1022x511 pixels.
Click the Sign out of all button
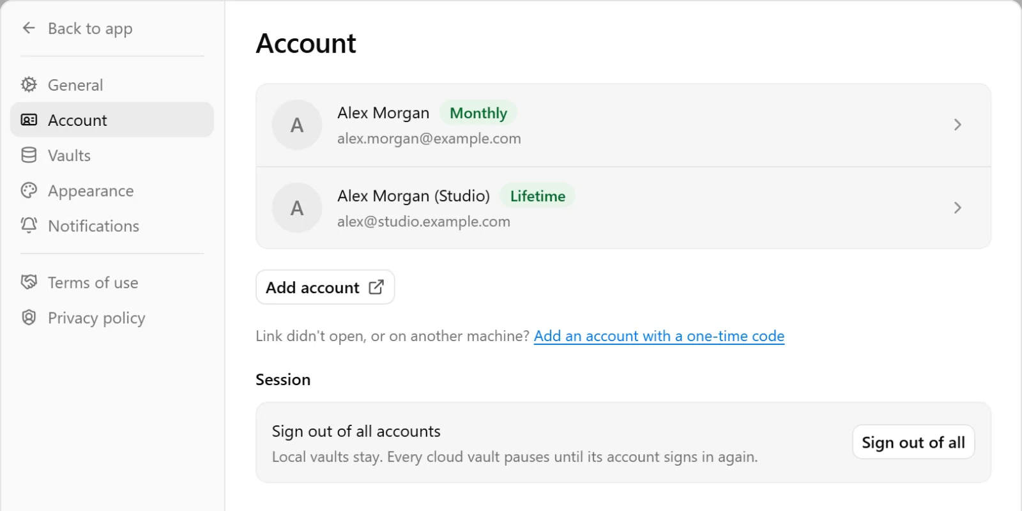pyautogui.click(x=913, y=442)
